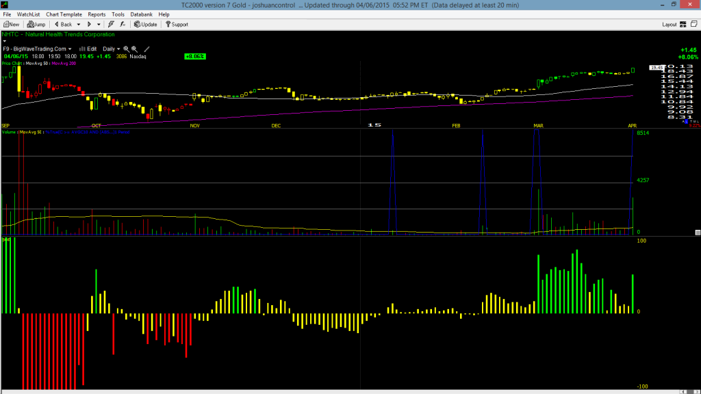Viewport: 701px width, 394px height.
Task: Click the NHTC - Natural Health Trends Corporation title
Action: [58, 34]
